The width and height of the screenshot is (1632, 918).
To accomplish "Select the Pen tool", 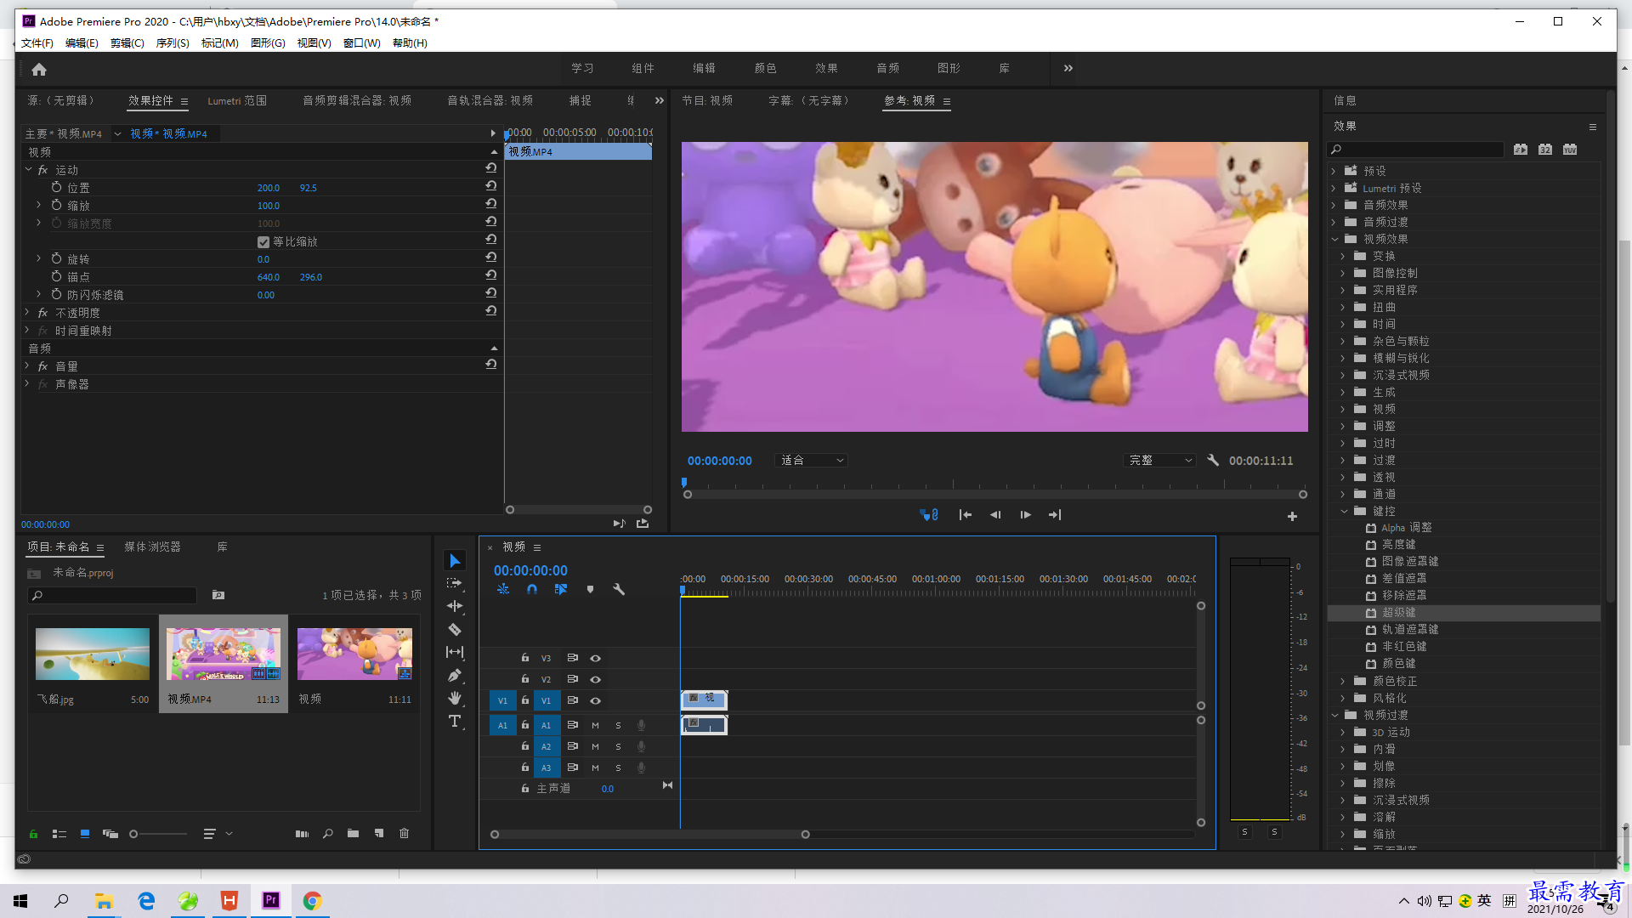I will (x=455, y=675).
